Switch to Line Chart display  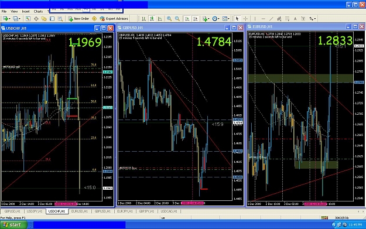click(160, 19)
